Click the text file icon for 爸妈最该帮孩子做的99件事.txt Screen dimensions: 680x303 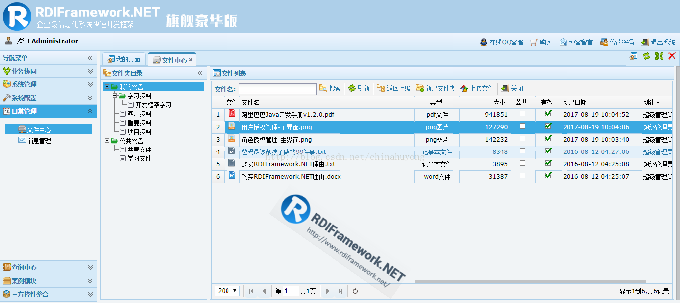[232, 151]
